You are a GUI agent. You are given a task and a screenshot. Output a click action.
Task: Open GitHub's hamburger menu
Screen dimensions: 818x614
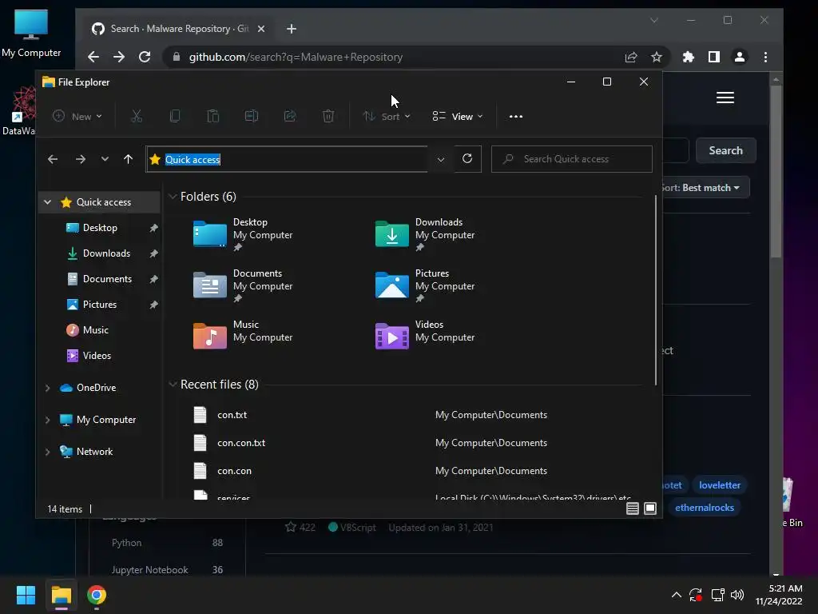725,98
